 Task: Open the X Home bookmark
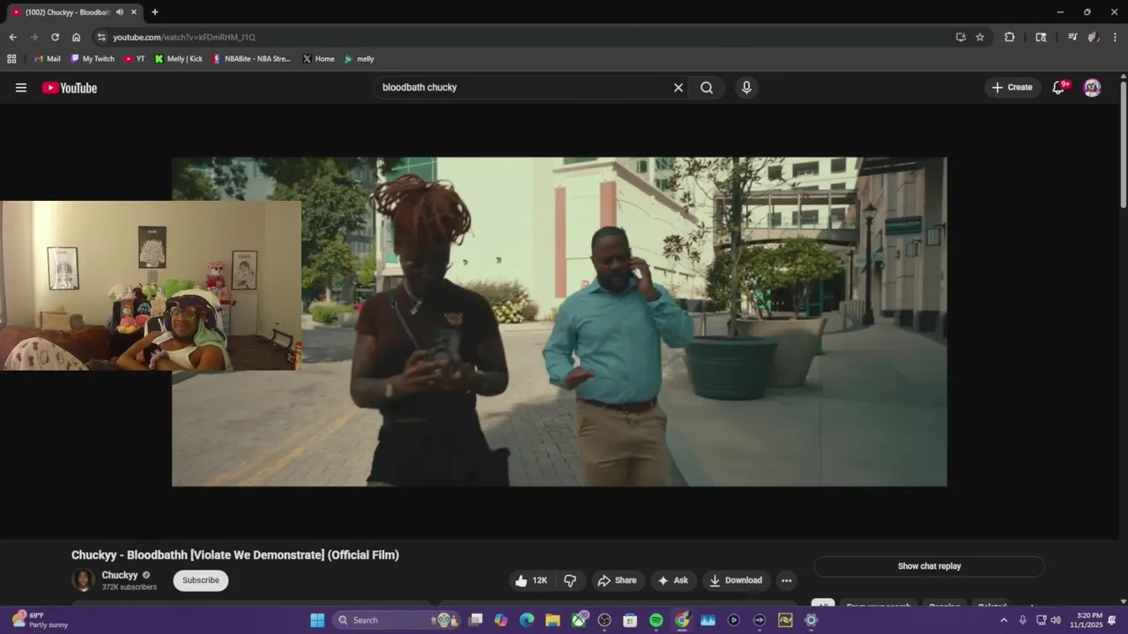tap(318, 59)
